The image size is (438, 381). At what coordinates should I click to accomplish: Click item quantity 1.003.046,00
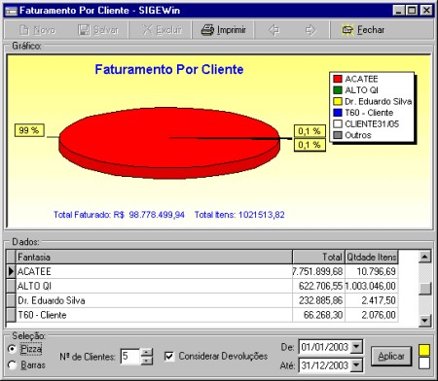[x=371, y=286]
